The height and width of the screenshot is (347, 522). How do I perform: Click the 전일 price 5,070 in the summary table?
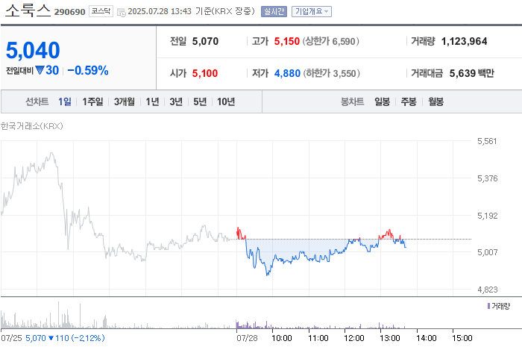205,41
